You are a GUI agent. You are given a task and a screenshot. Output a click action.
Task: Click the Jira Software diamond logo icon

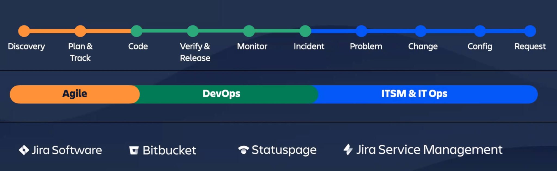click(24, 150)
